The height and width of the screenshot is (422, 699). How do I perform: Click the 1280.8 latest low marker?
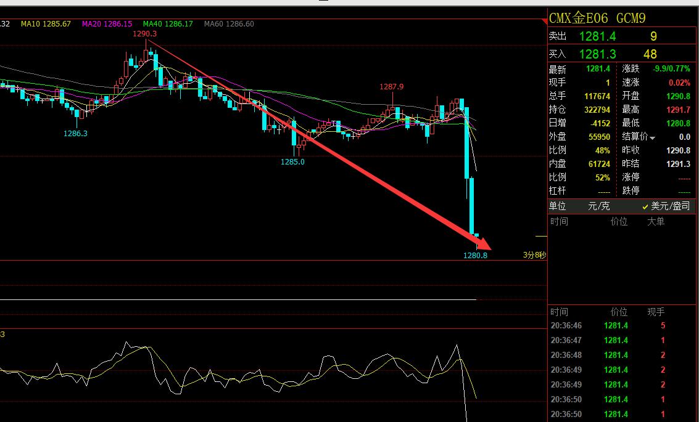tap(475, 255)
